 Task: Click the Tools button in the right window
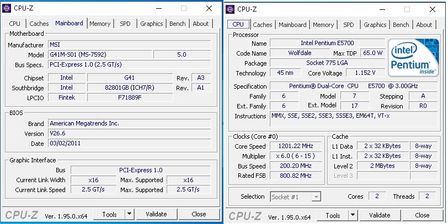tap(333, 216)
